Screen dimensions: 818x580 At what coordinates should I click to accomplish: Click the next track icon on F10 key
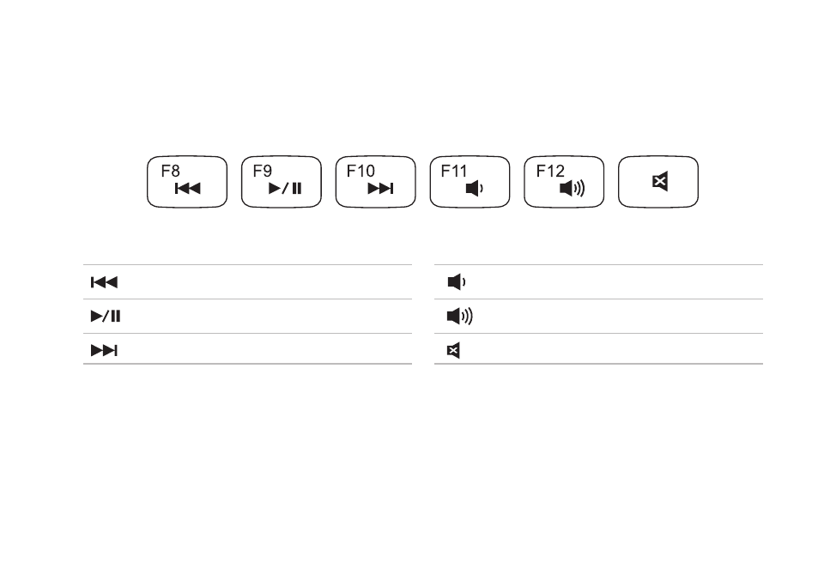(x=380, y=188)
